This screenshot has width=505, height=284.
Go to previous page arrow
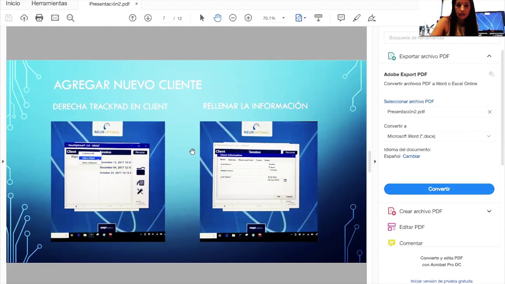point(133,18)
